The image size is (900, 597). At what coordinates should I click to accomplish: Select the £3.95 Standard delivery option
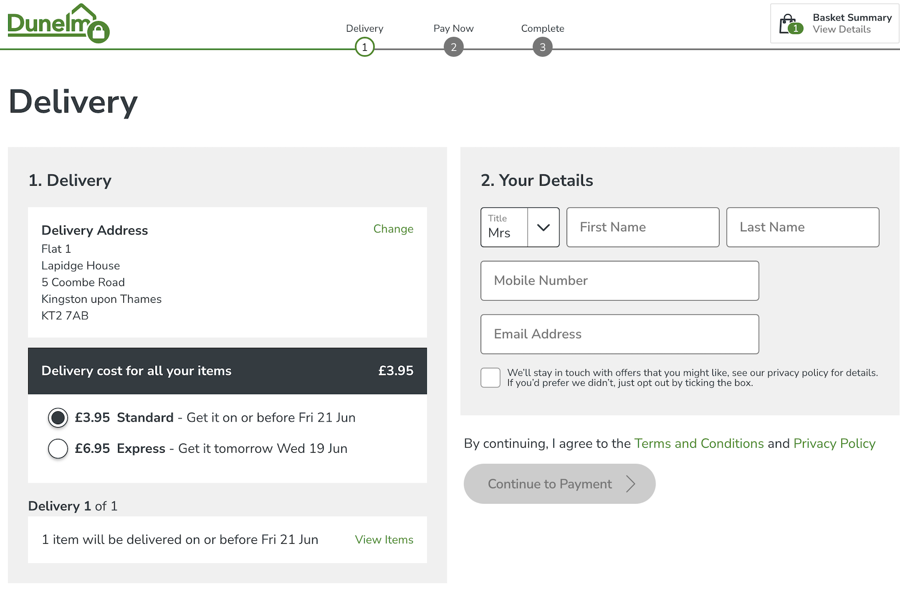(58, 418)
